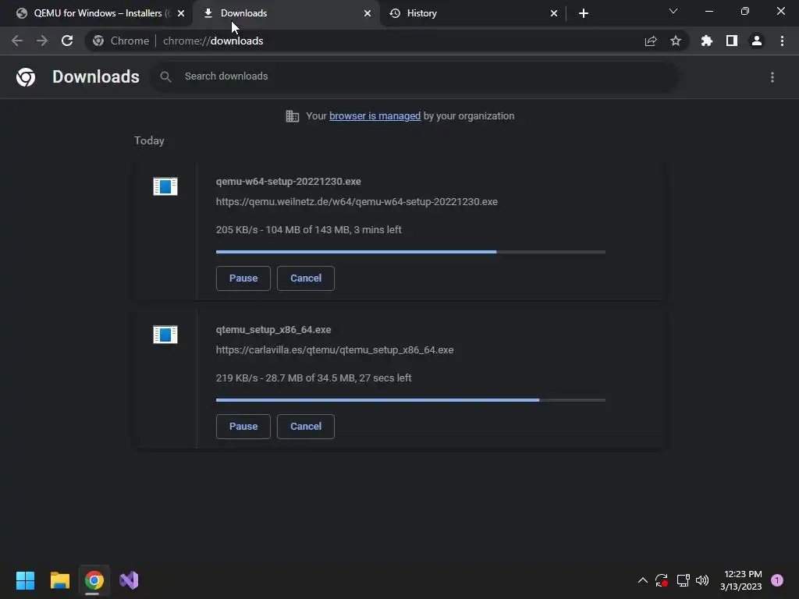Open the qemu.weilnetz.de source URL
Image resolution: width=799 pixels, height=599 pixels.
357,202
